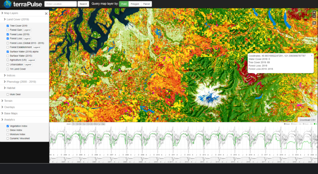Close the Map Layers panel
The height and width of the screenshot is (174, 318).
46,14
